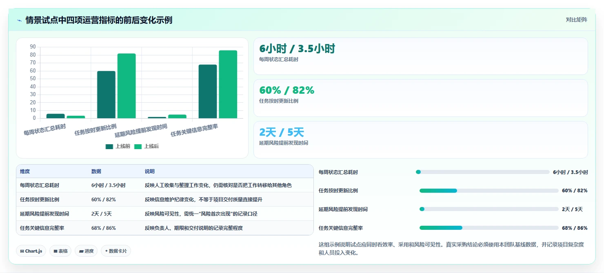Screen dimensions: 604x273
Task: Click the 每周状态汇总耗时 progress bar
Action: point(483,172)
